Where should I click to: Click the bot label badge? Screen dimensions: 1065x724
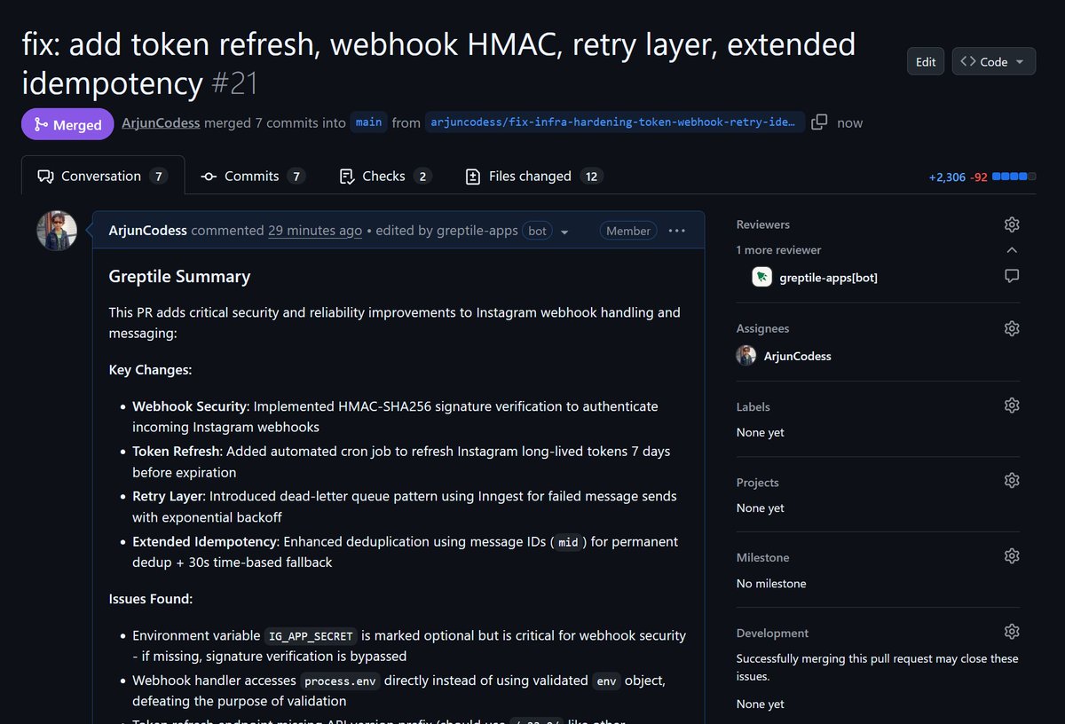point(538,231)
